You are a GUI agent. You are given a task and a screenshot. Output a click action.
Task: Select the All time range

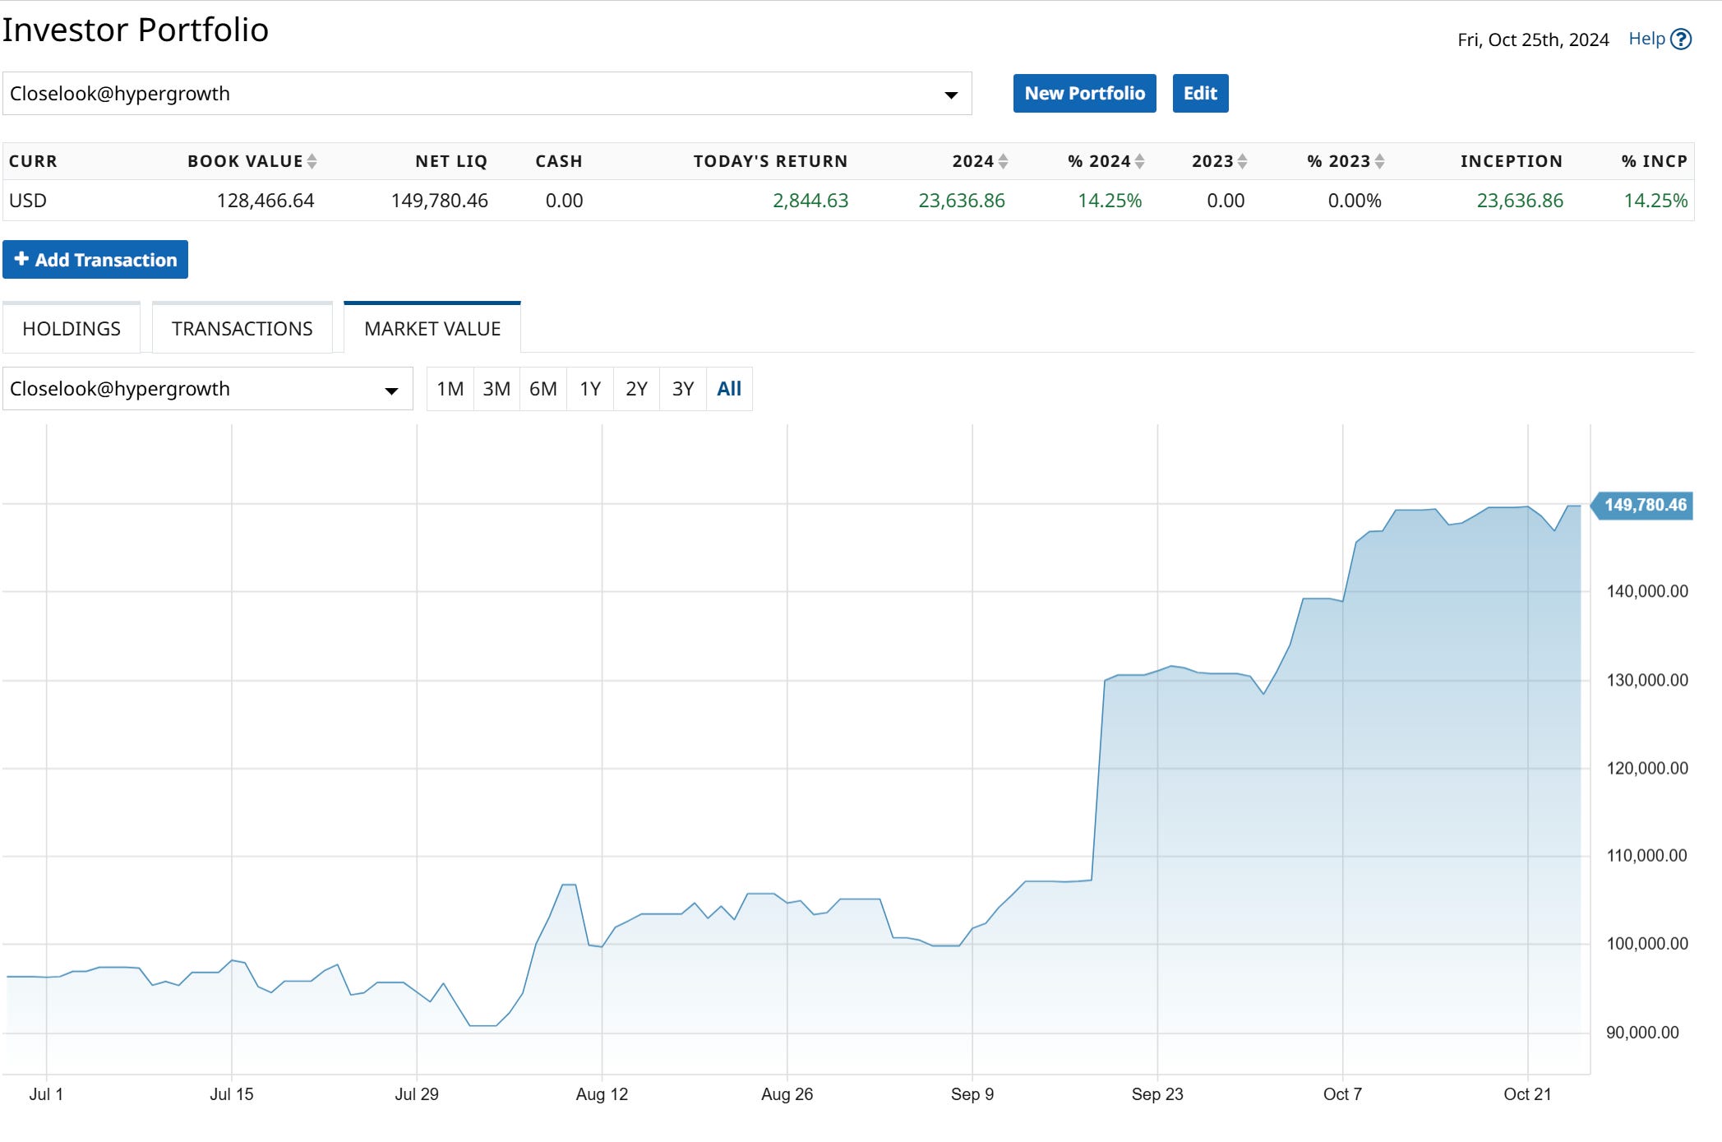pyautogui.click(x=729, y=389)
